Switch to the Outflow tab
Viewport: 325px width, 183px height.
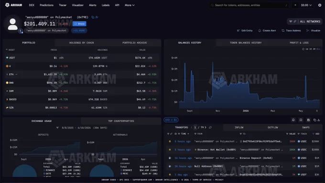[x=272, y=128]
